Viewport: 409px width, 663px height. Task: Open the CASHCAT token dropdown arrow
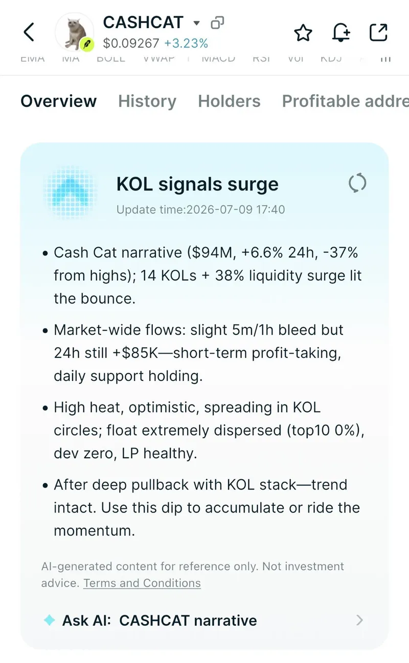[196, 23]
